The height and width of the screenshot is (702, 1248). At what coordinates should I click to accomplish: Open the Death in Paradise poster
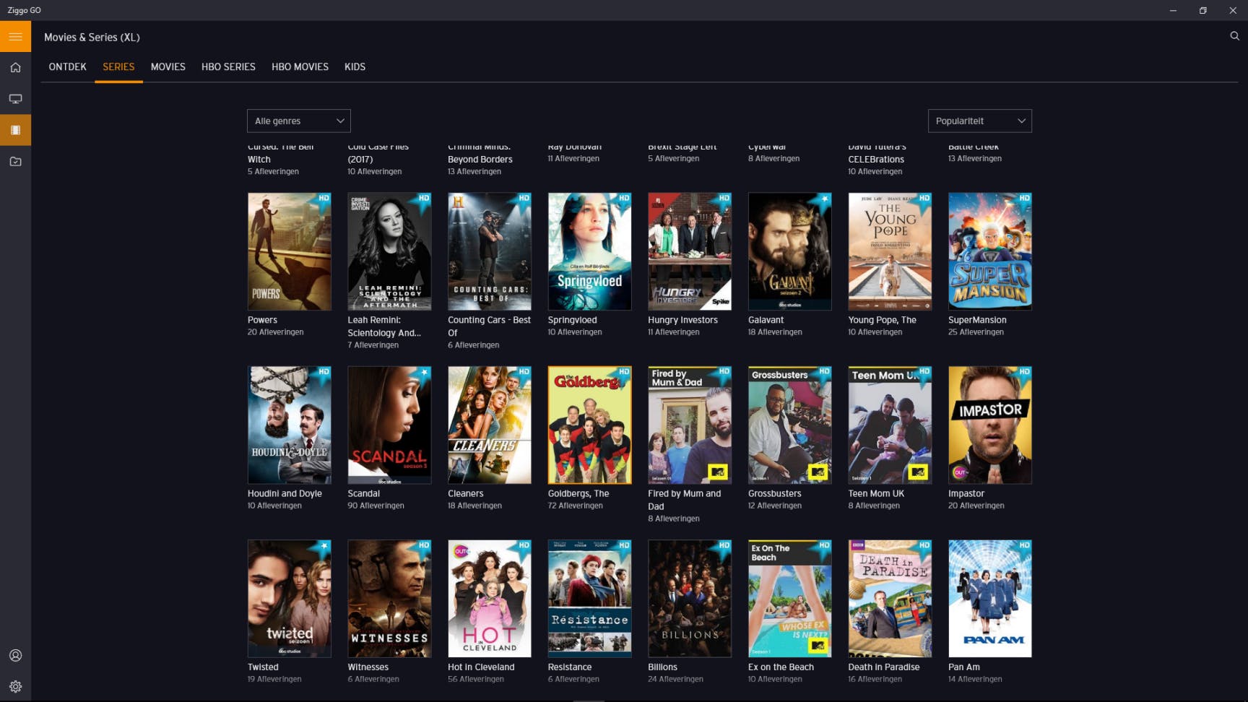click(890, 599)
